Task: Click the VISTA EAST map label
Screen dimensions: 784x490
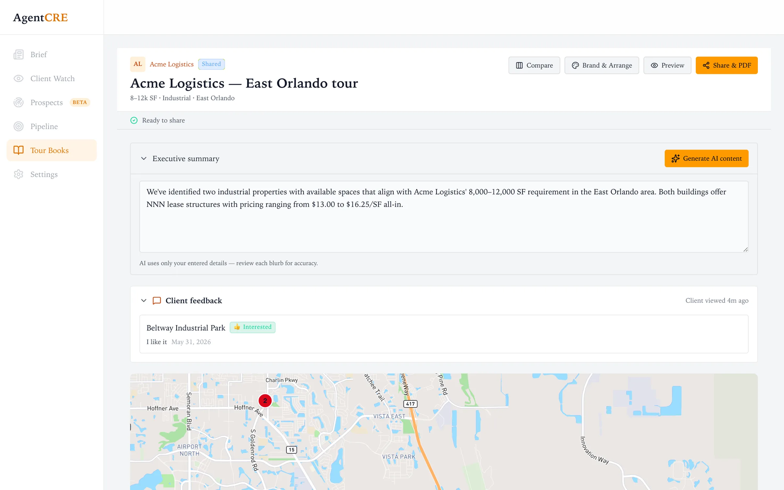Action: tap(389, 416)
